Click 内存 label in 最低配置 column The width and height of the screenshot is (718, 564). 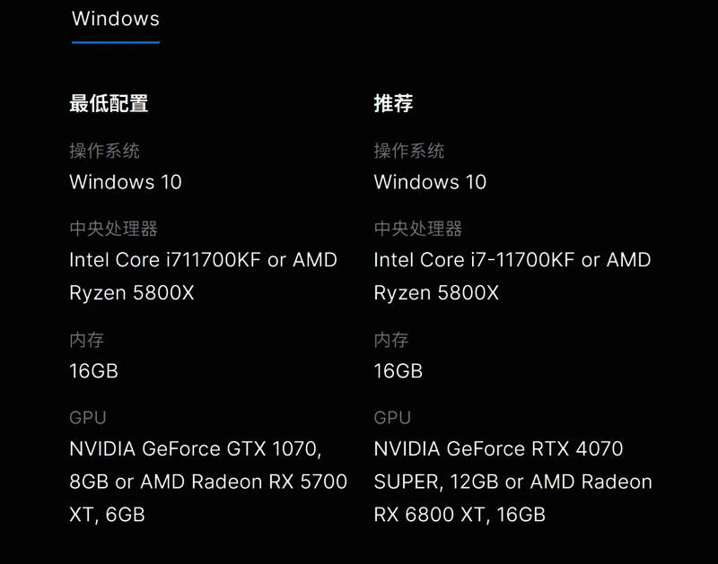pyautogui.click(x=87, y=340)
